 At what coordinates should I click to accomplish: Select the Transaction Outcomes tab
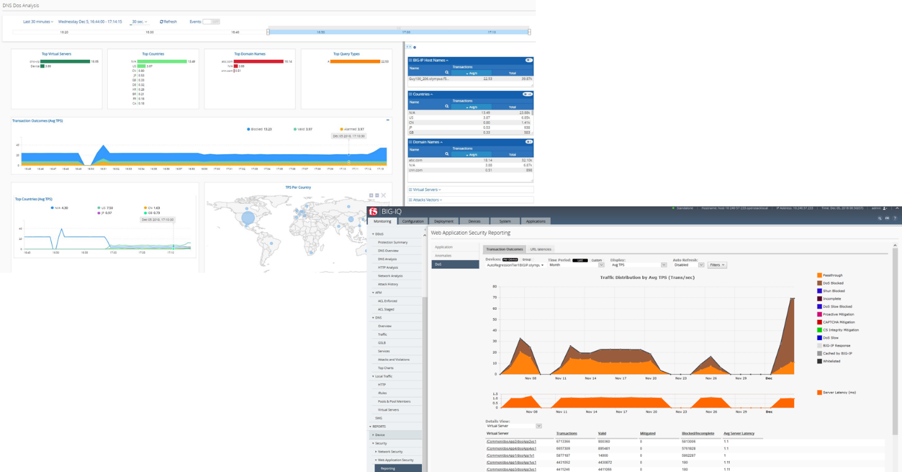click(x=504, y=249)
